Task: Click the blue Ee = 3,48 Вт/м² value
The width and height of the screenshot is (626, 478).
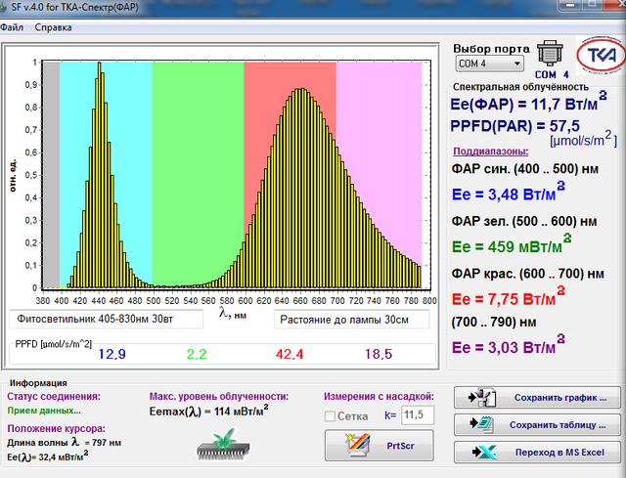Action: (509, 192)
